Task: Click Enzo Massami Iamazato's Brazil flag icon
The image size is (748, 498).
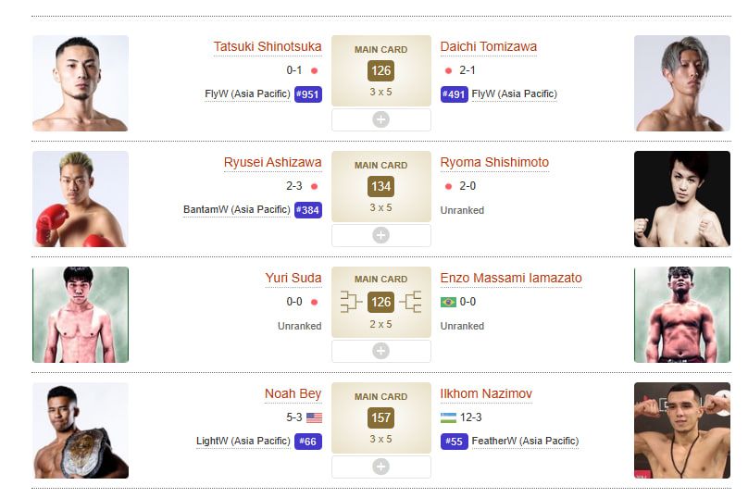Action: (x=449, y=302)
